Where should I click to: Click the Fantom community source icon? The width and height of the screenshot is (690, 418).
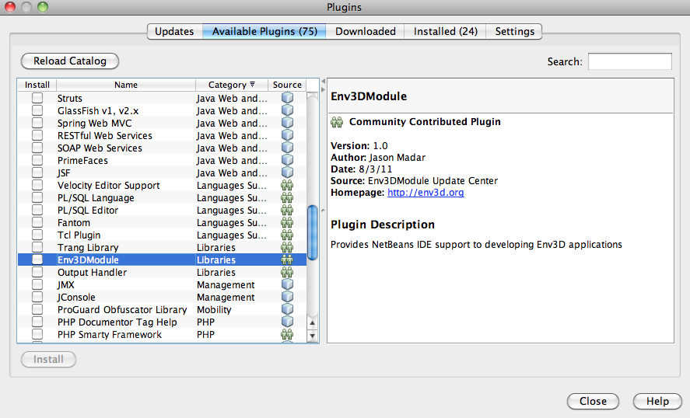pyautogui.click(x=287, y=222)
